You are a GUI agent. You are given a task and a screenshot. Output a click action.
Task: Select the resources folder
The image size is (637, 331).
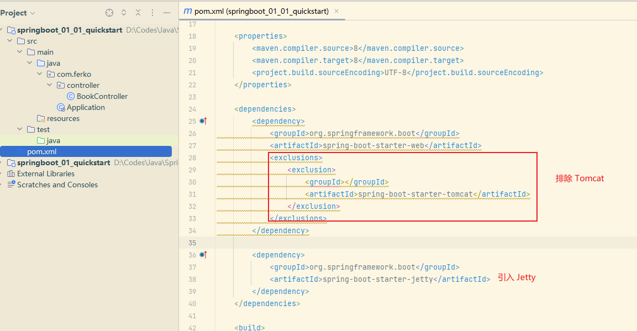[63, 118]
